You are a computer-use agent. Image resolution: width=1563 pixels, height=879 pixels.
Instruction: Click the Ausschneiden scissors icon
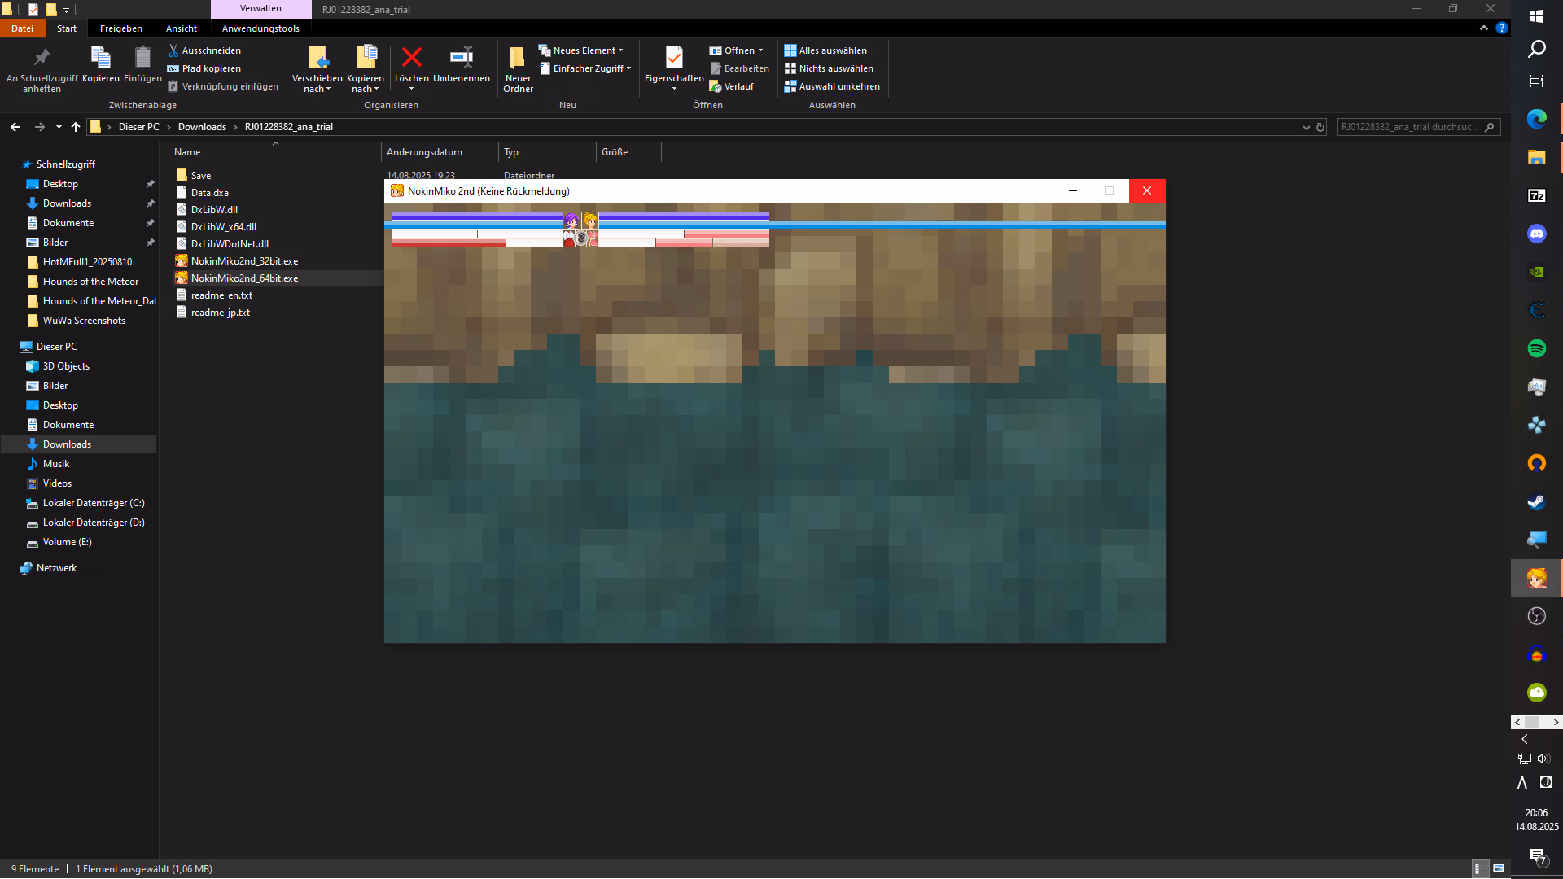[173, 50]
